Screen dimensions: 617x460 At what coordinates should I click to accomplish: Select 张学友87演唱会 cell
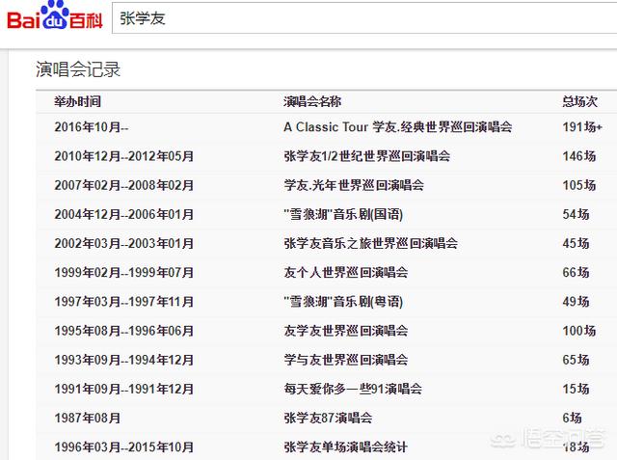point(328,419)
